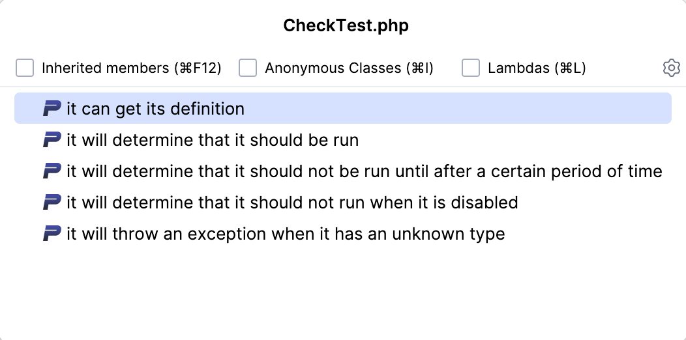
Task: Click the Pest icon beside 'should not run when it is disabled'
Action: point(52,203)
